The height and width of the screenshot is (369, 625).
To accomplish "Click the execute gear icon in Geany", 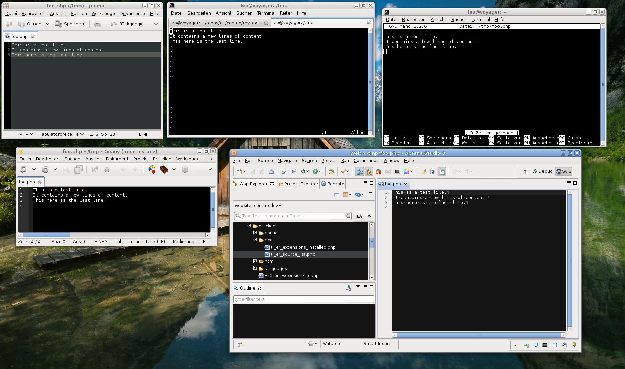I will point(185,169).
